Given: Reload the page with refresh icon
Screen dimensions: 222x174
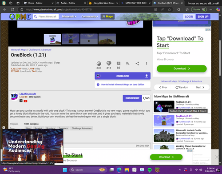Looking at the screenshot, I should coord(12,9).
